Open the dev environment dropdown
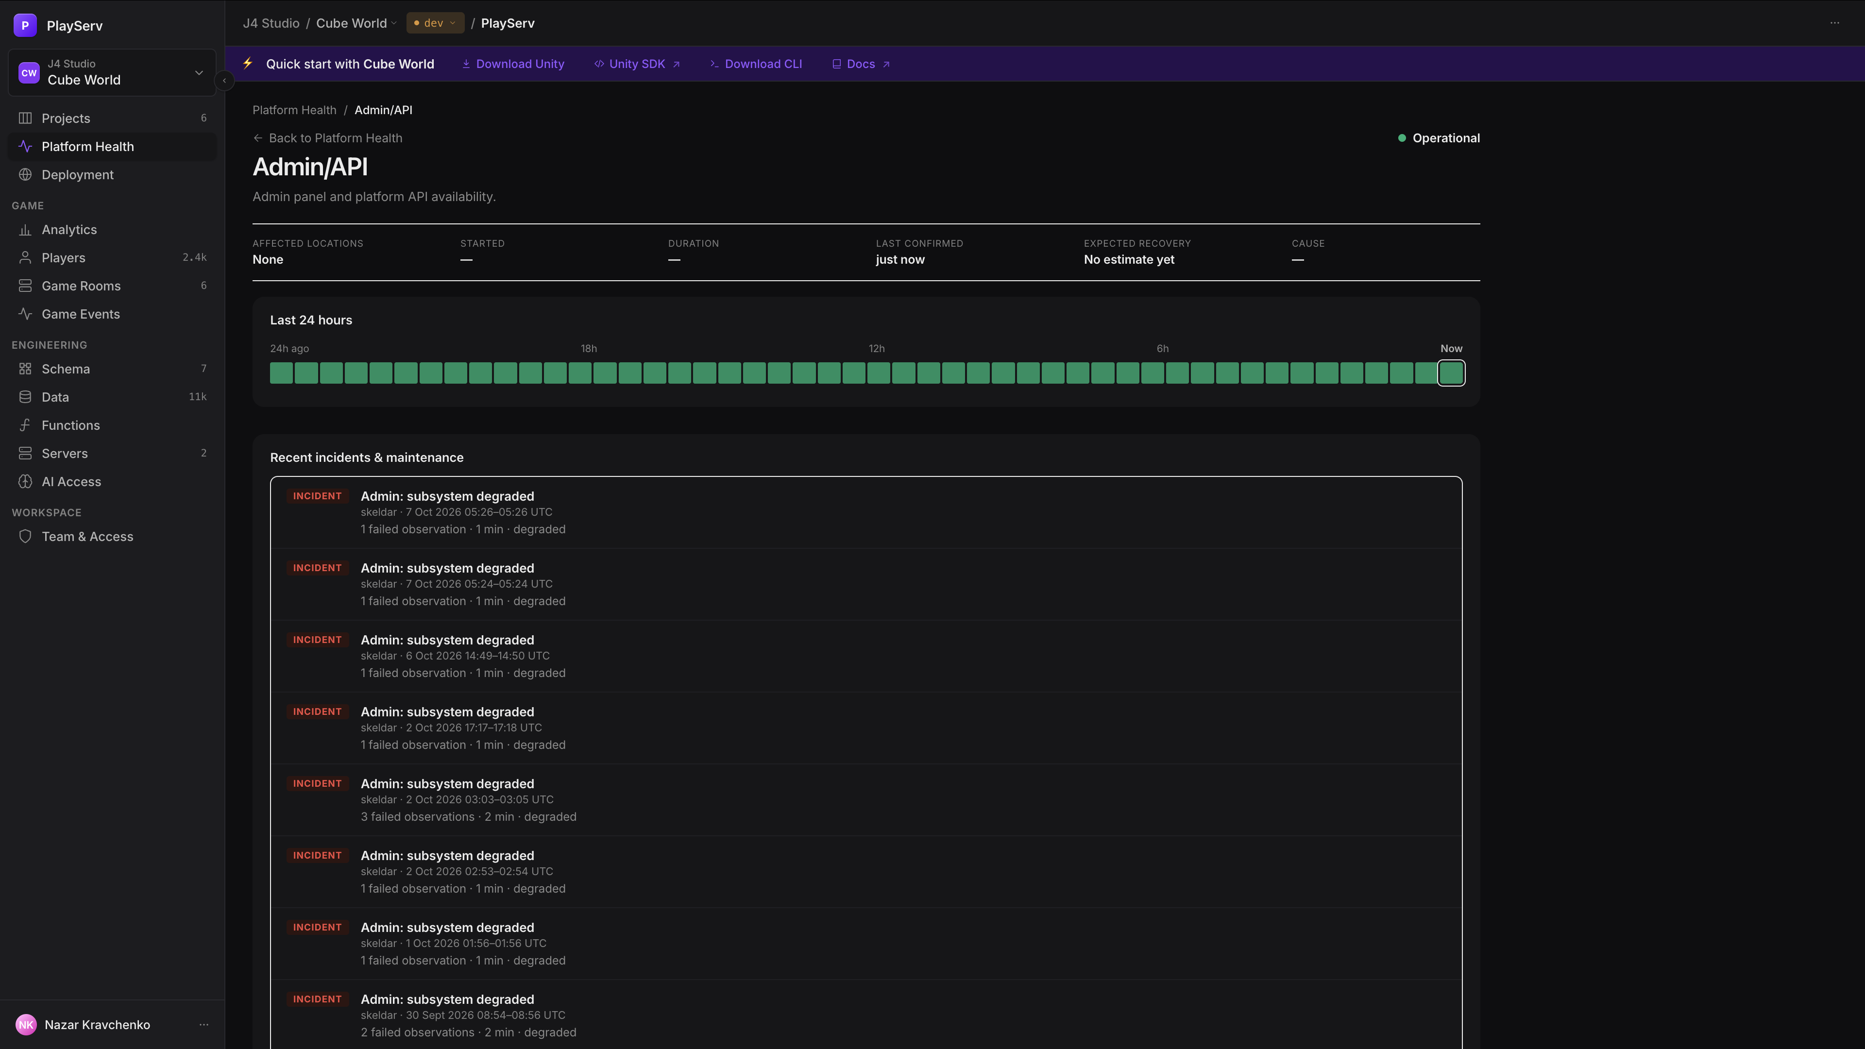The width and height of the screenshot is (1865, 1049). click(435, 23)
